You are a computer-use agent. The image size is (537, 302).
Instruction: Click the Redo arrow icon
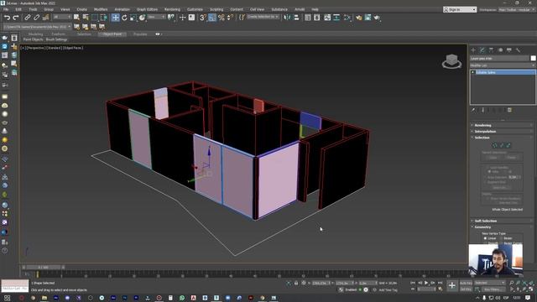pyautogui.click(x=16, y=18)
